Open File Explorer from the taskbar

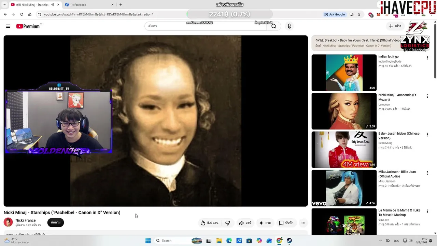[219, 241]
